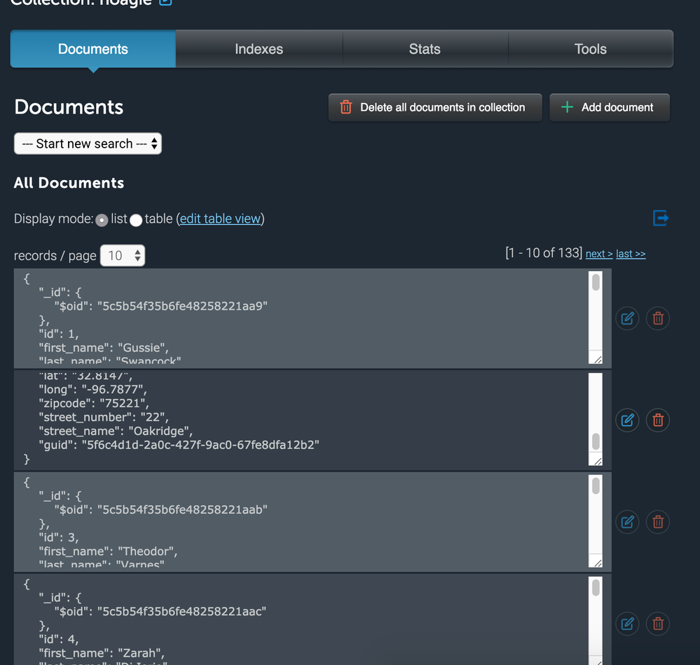The image size is (700, 665).
Task: Open the Tools tab
Action: coord(590,49)
